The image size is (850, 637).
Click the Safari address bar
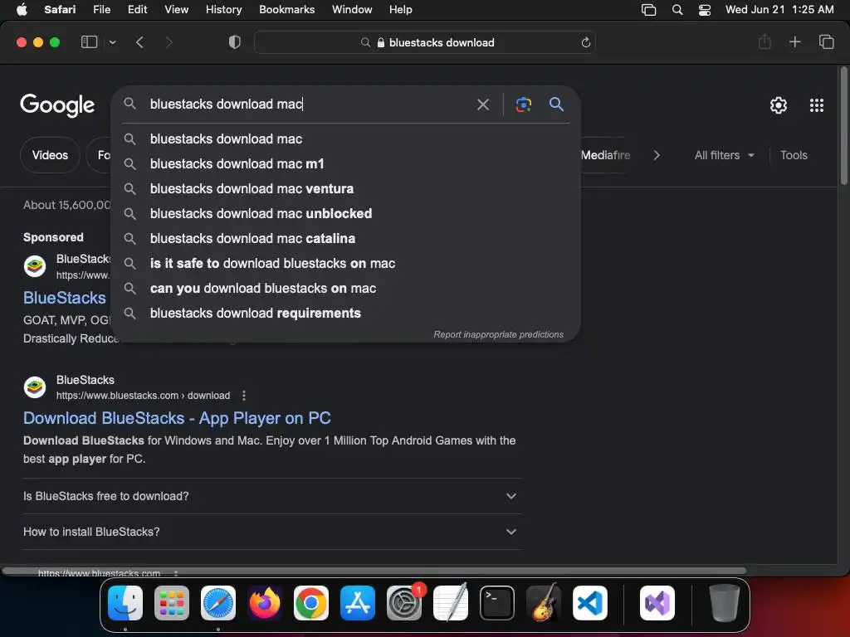point(425,42)
